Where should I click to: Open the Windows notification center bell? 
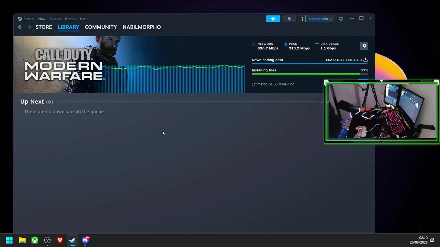tap(432, 240)
